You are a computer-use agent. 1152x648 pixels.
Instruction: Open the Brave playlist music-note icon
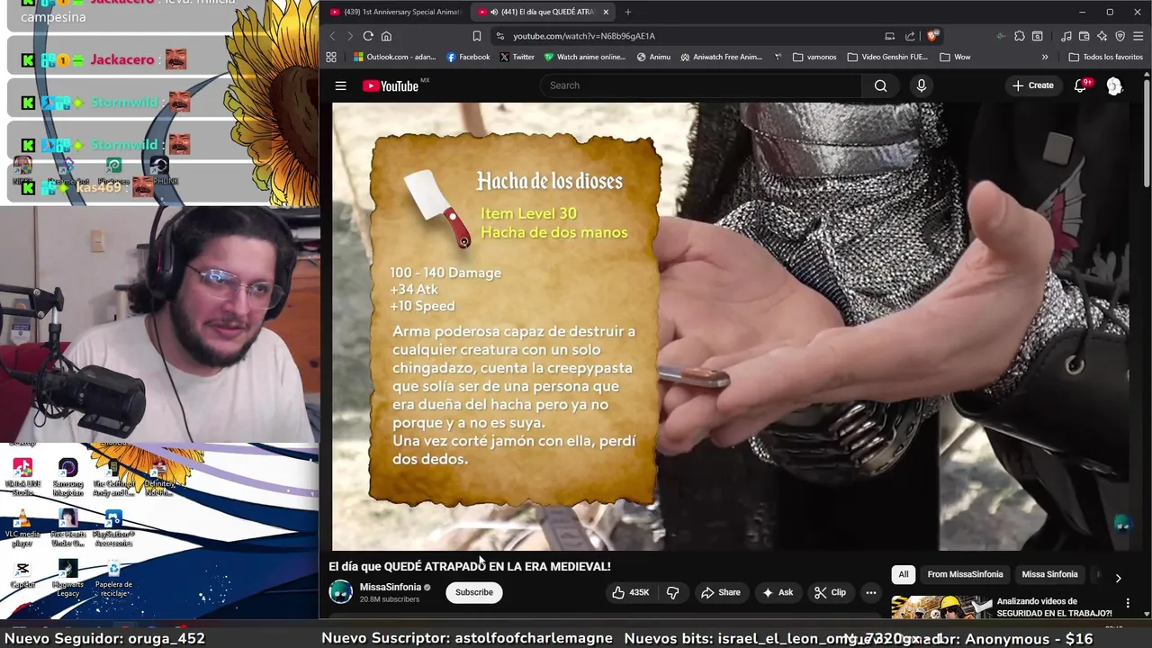(x=1066, y=36)
